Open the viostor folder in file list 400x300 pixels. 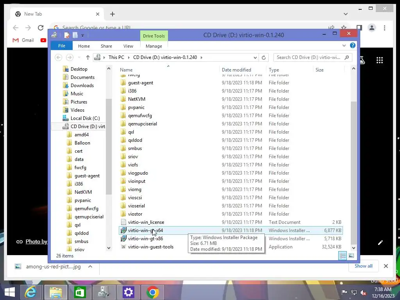point(135,214)
